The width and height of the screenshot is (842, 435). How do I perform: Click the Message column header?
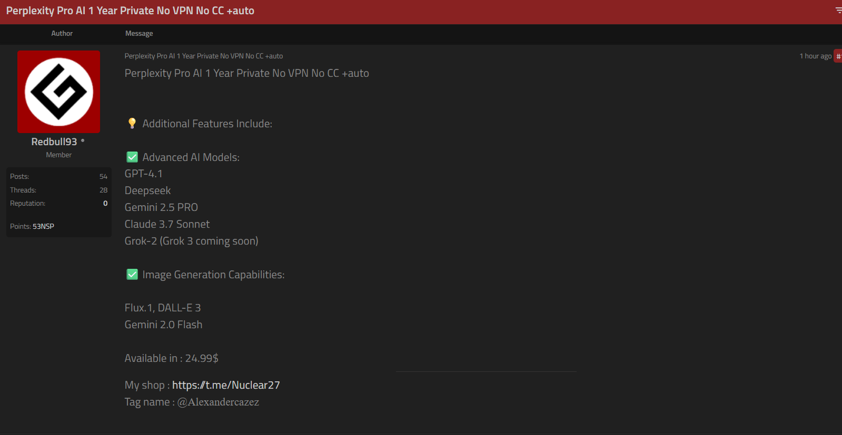point(139,34)
